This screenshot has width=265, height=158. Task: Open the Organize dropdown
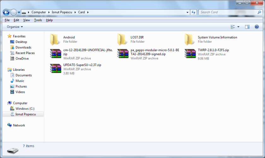pyautogui.click(x=15, y=27)
